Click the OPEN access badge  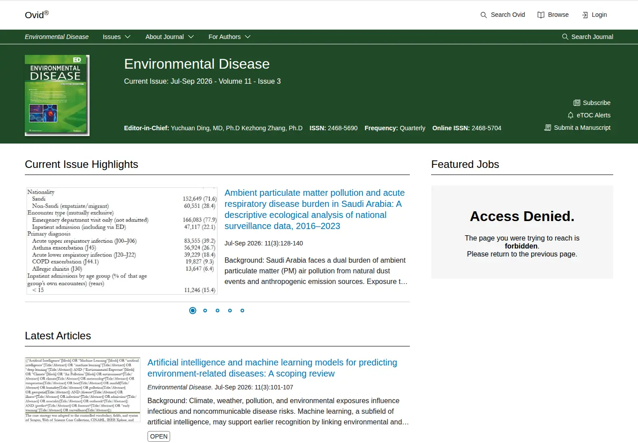point(159,436)
